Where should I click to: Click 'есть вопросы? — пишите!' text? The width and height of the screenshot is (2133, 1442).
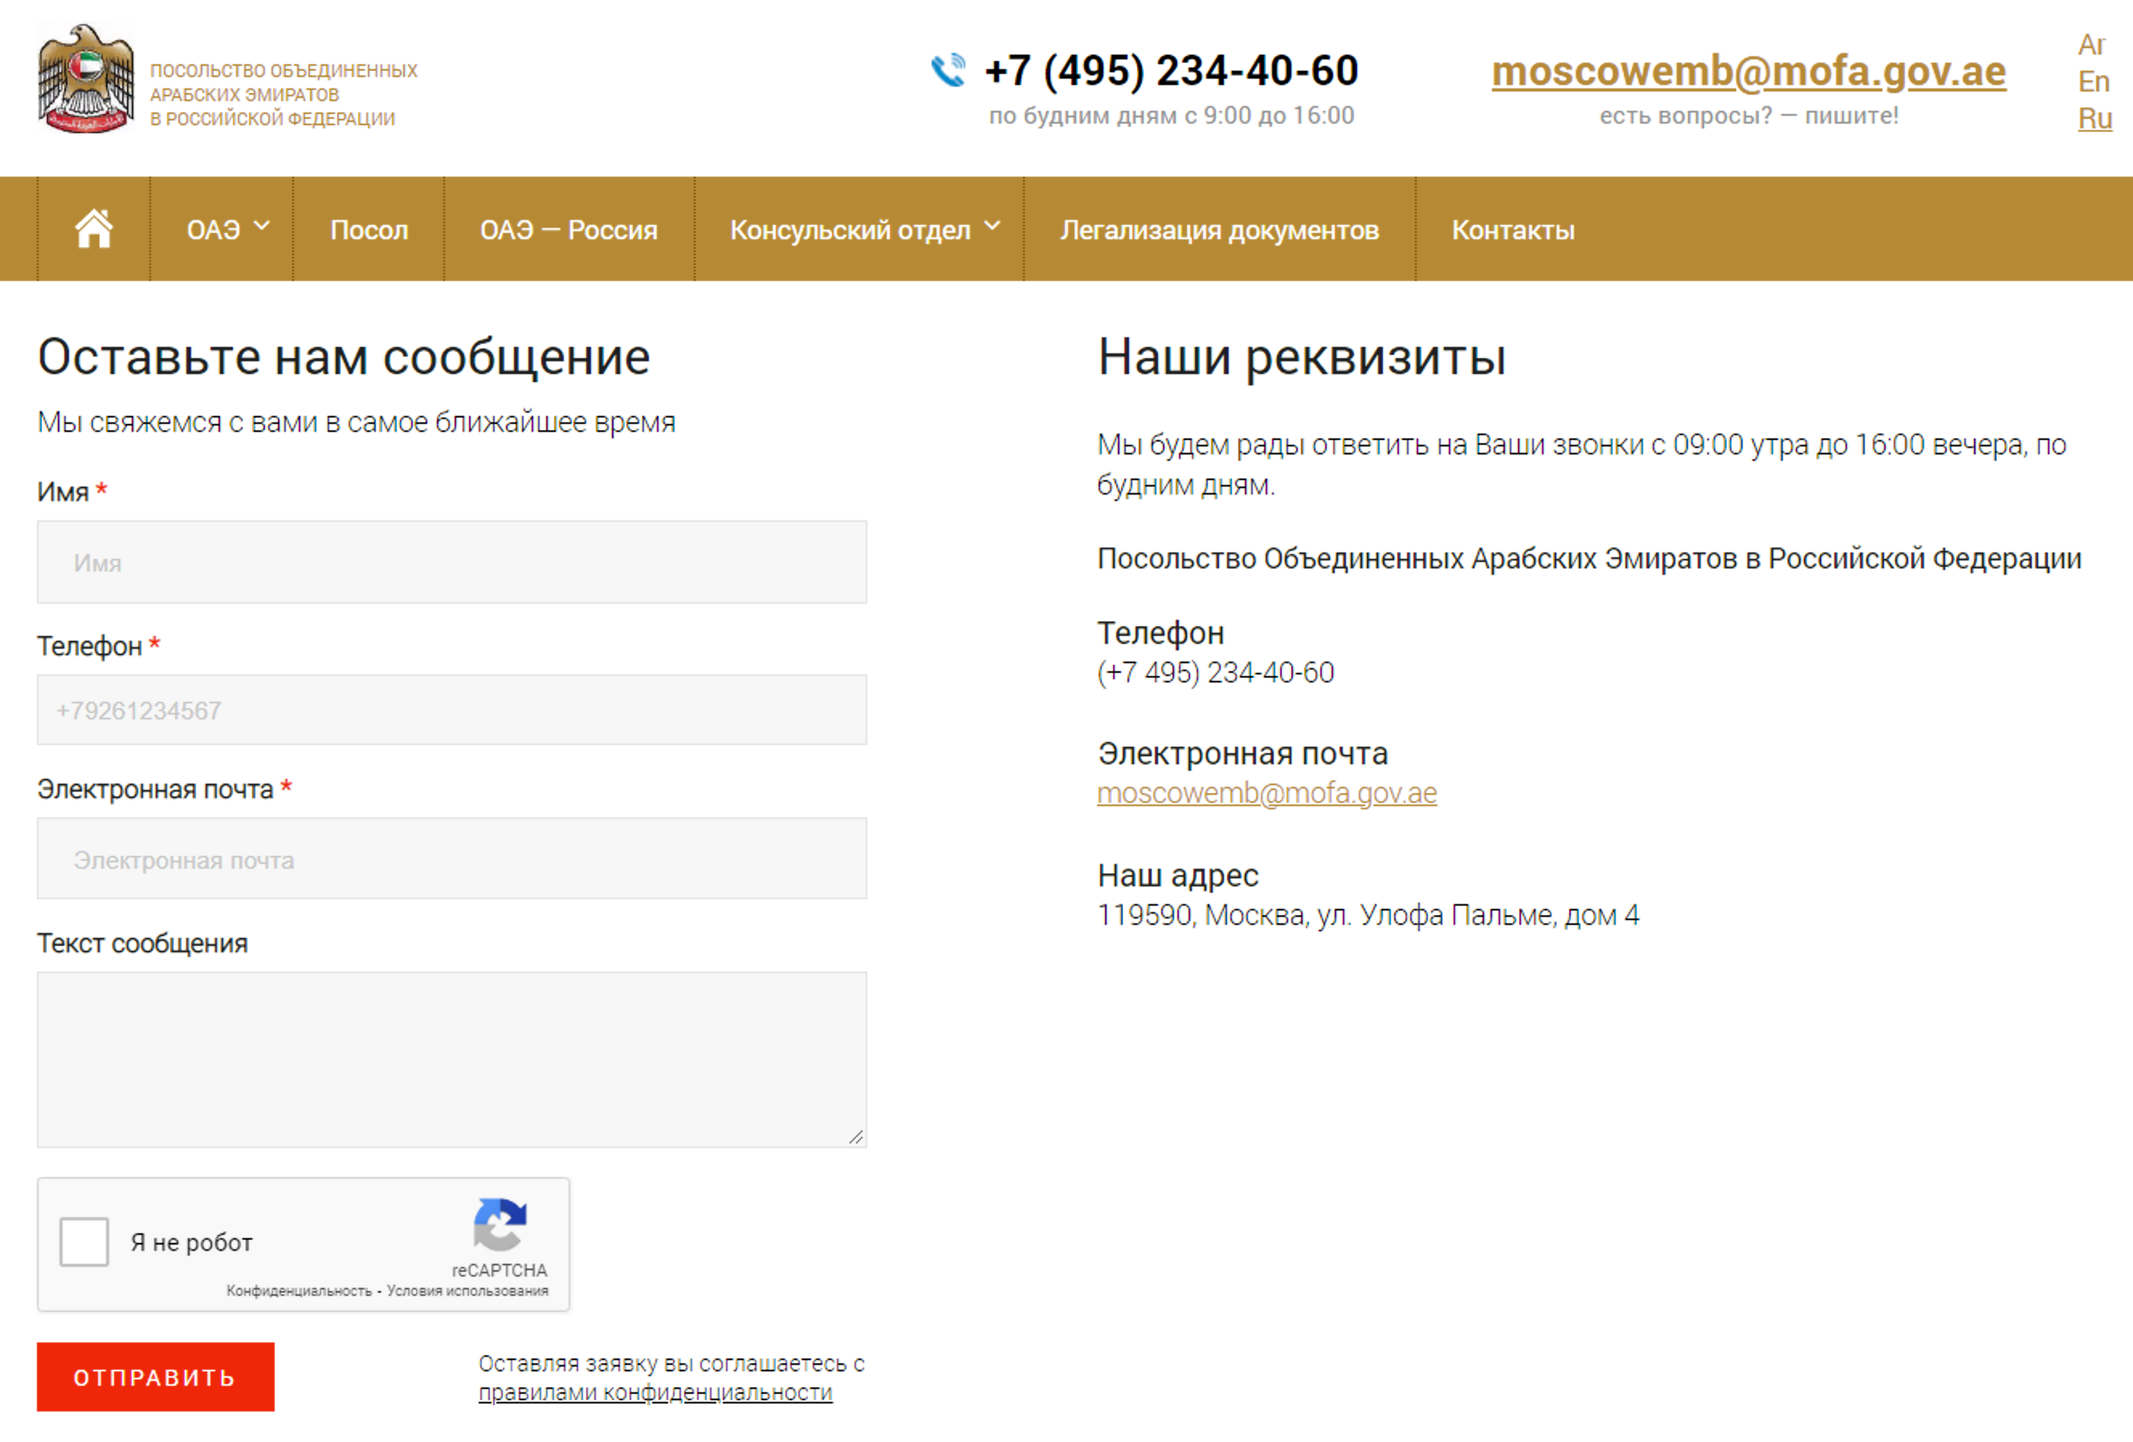point(1748,116)
